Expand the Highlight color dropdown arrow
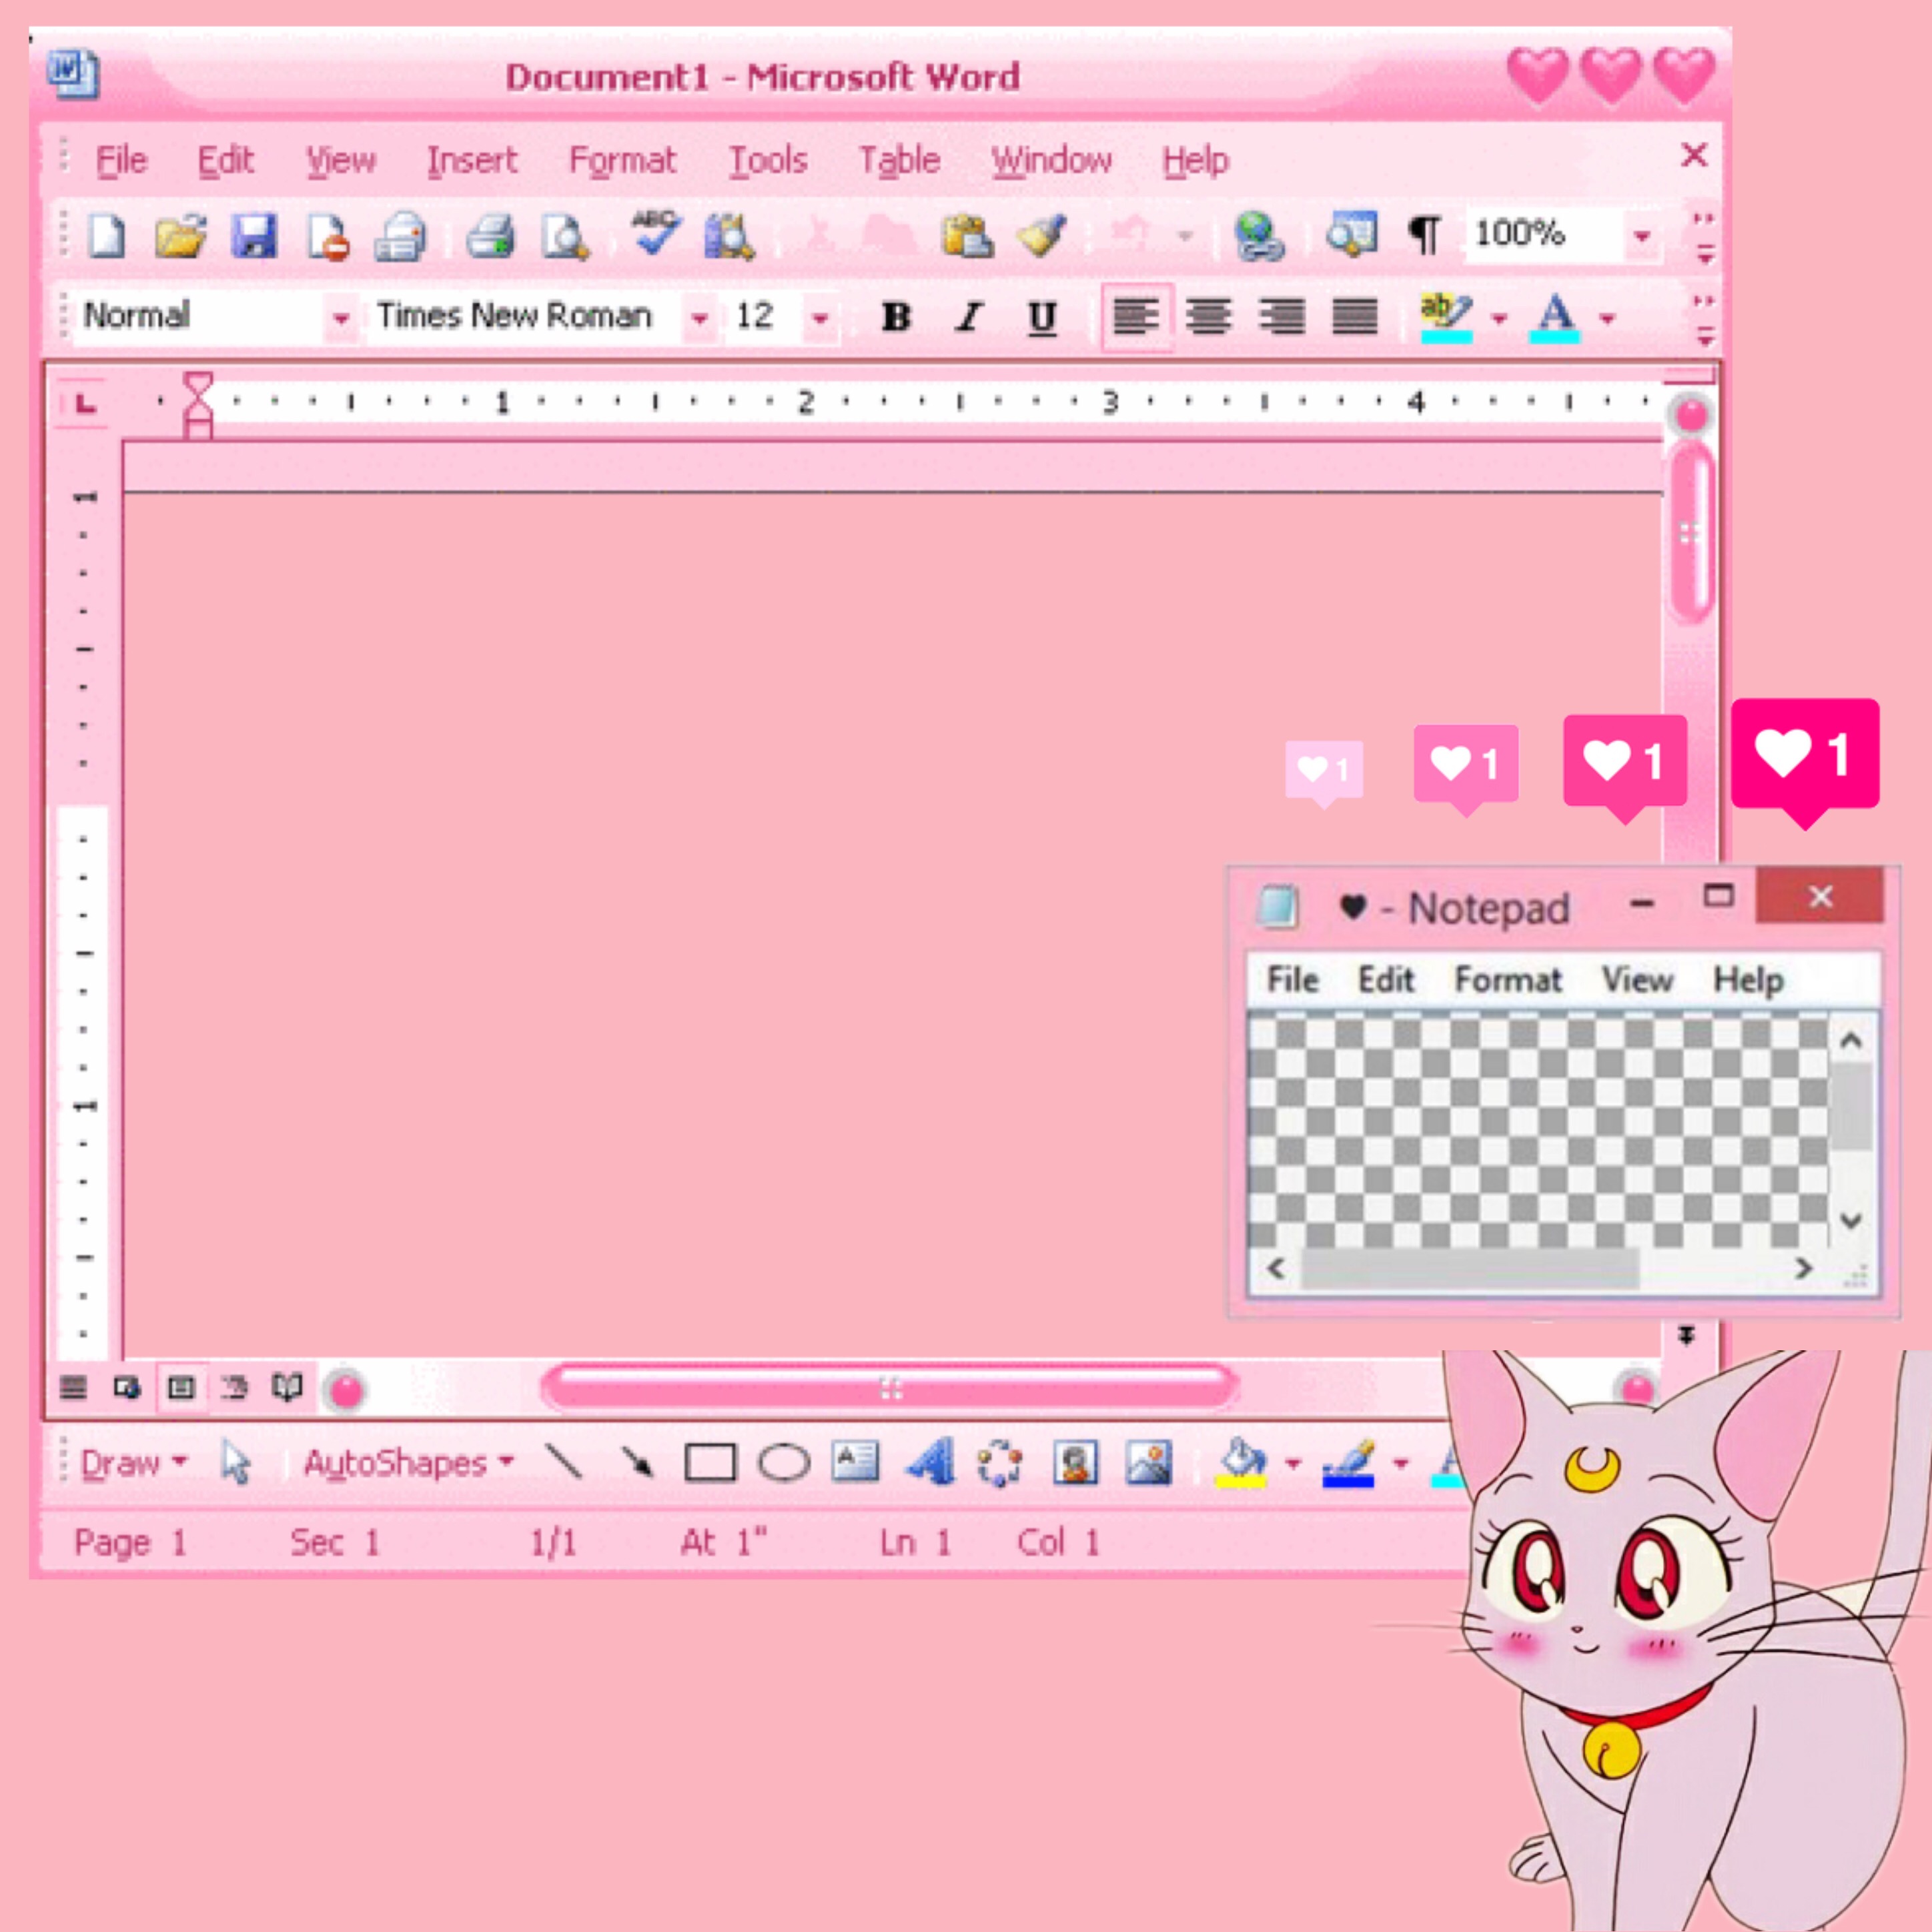Screen dimensions: 1932x1932 coord(1499,319)
